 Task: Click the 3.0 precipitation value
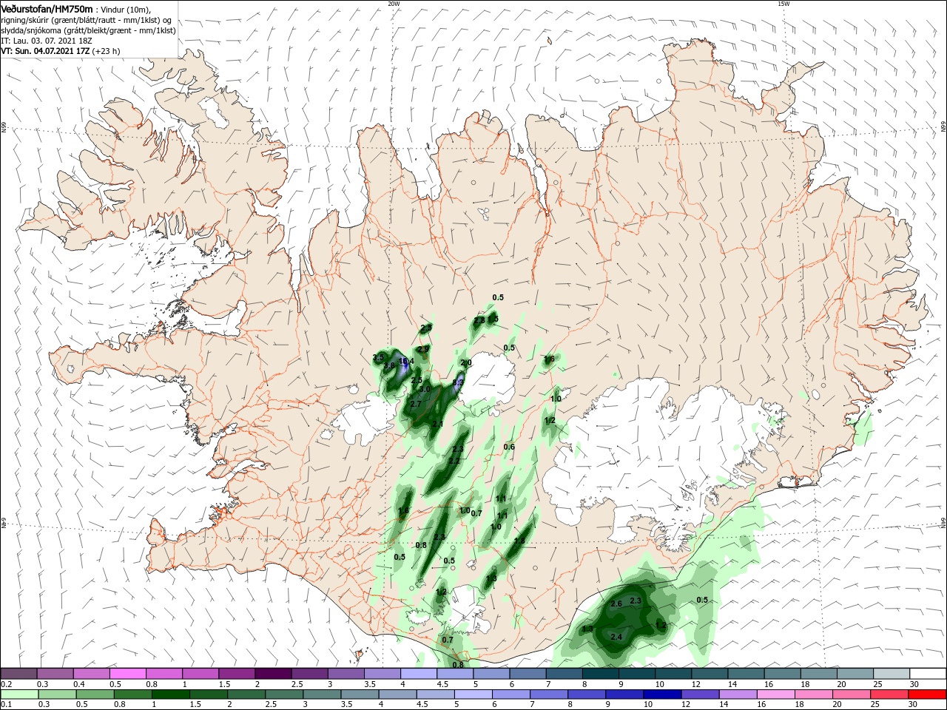(425, 389)
